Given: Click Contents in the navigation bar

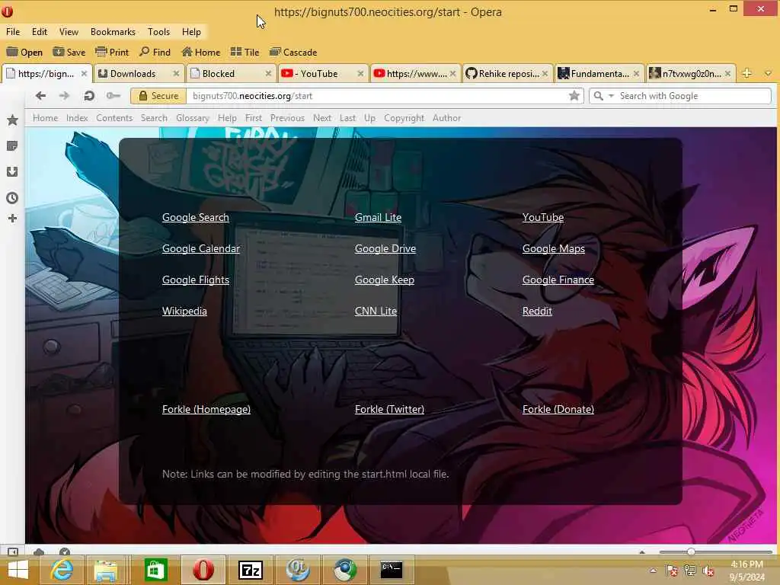Looking at the screenshot, I should pyautogui.click(x=114, y=118).
